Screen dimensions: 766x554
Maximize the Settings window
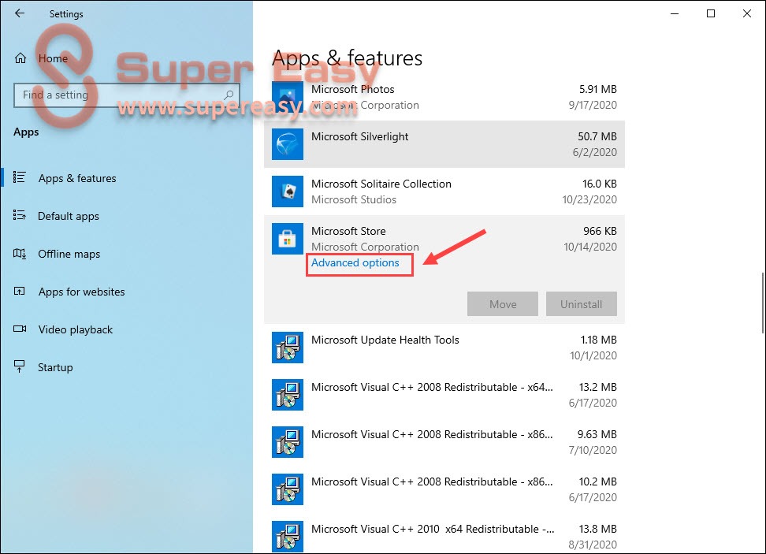click(711, 13)
